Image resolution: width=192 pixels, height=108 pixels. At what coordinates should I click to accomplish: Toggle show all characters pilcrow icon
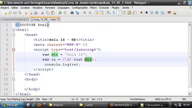click(x=114, y=13)
